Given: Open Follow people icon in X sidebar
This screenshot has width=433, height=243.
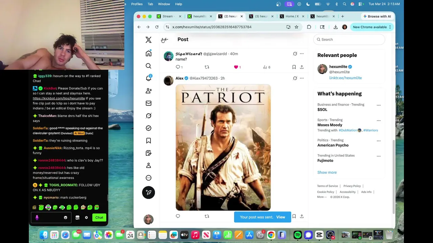Looking at the screenshot, I should pos(149,91).
